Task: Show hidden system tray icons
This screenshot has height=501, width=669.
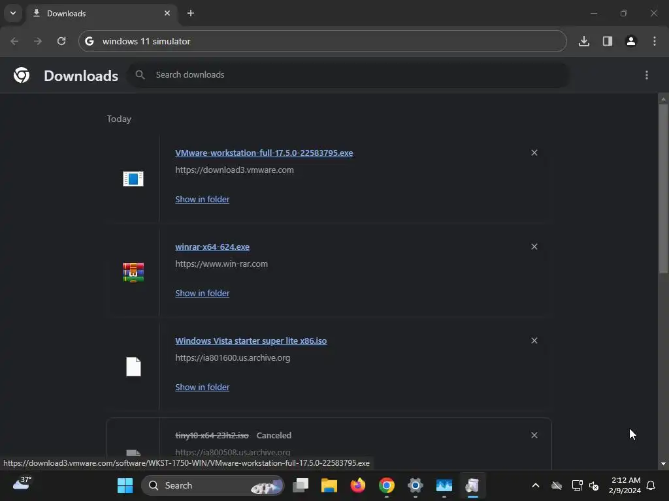Action: point(536,485)
